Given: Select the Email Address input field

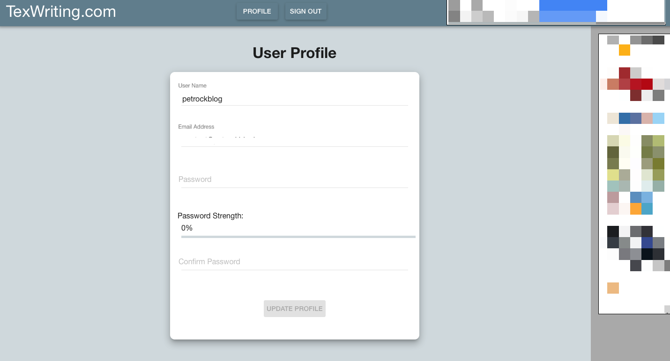Looking at the screenshot, I should [x=295, y=140].
